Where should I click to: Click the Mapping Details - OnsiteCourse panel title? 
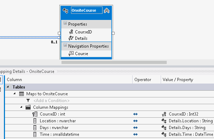click(27, 71)
